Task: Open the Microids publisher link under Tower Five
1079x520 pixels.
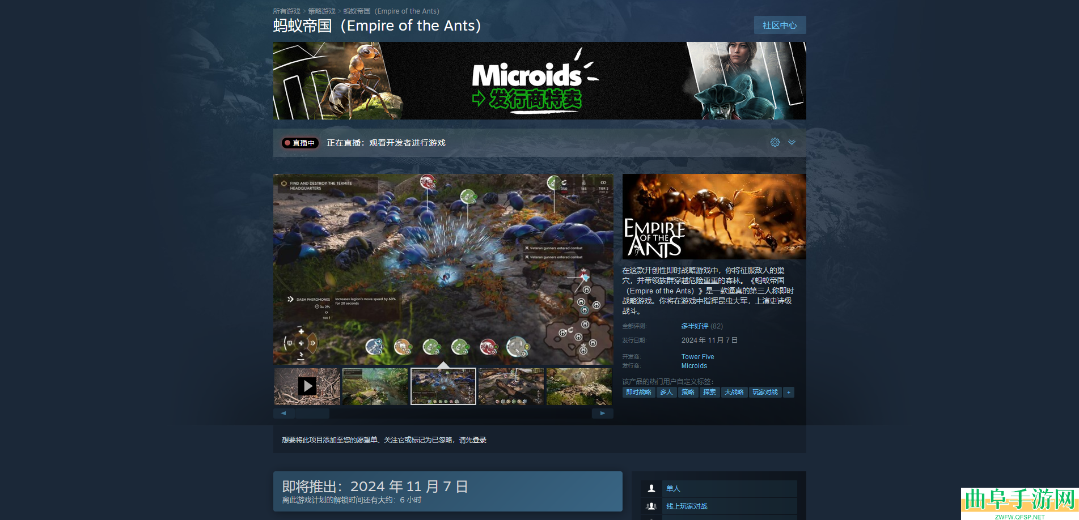Action: 694,366
